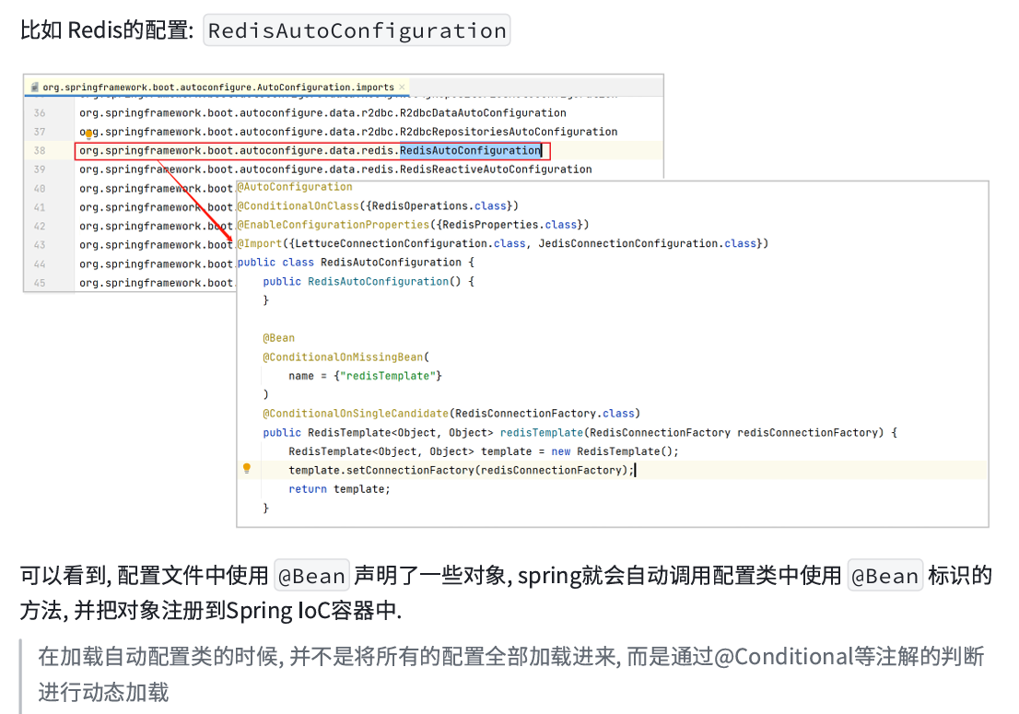This screenshot has height=714, width=1019.
Task: Click the highlighted RedisAutoConfiguration text on line 38
Action: (471, 151)
